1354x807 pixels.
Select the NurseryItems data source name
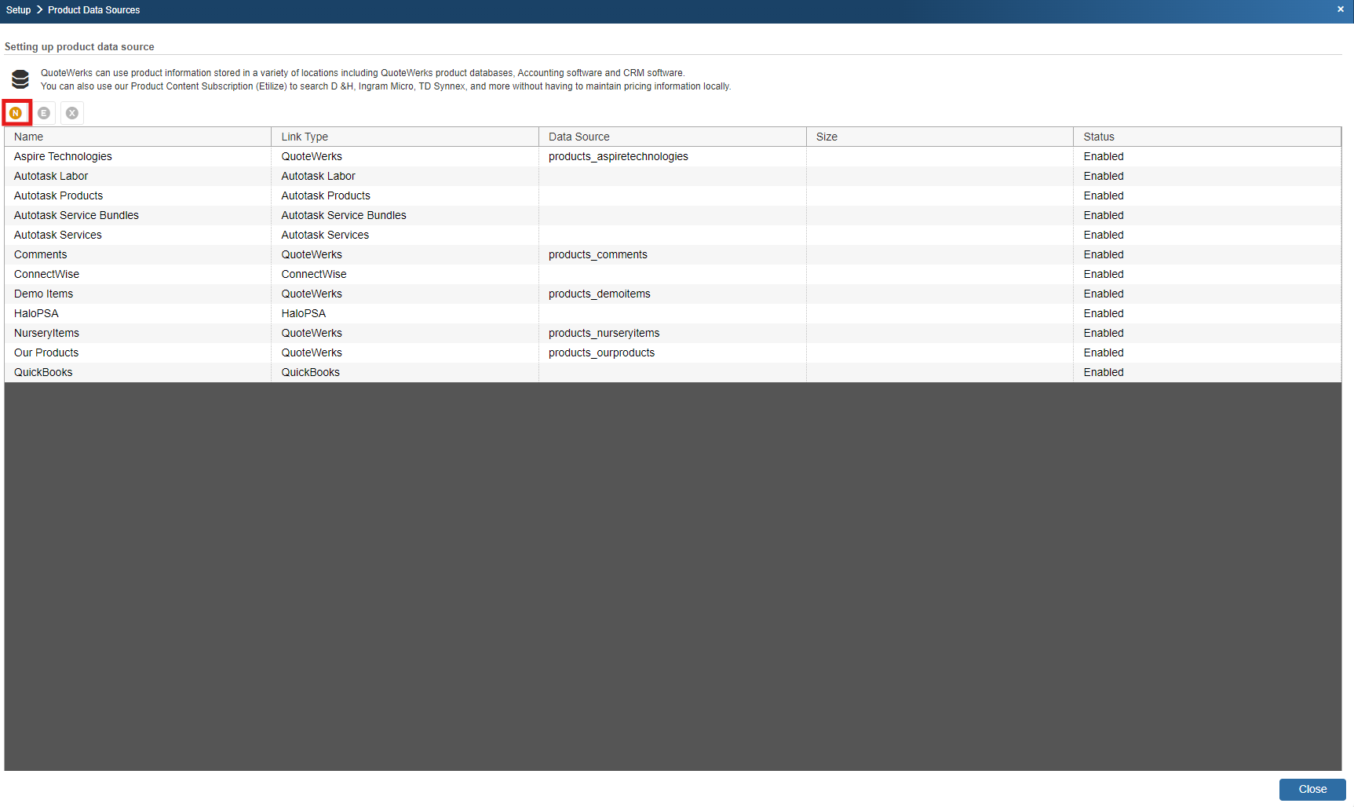(x=46, y=333)
